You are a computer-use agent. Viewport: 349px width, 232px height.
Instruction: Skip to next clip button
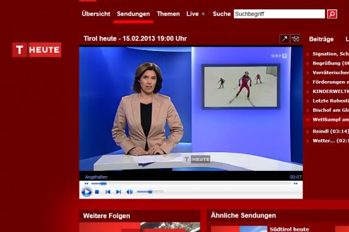coord(118,192)
